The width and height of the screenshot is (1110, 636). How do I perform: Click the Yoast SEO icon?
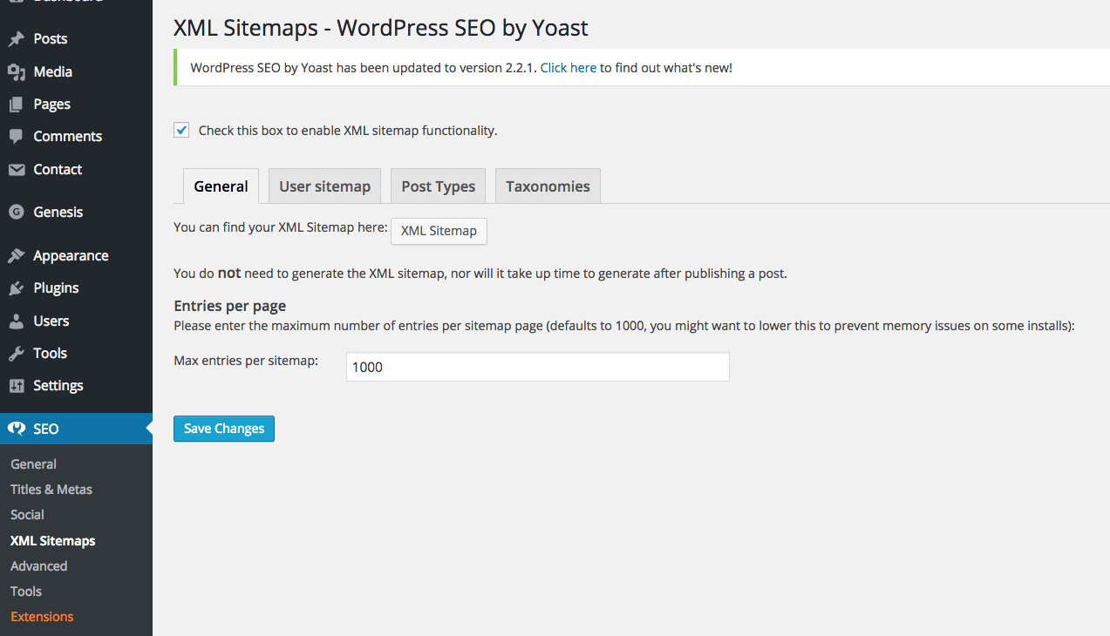(16, 429)
